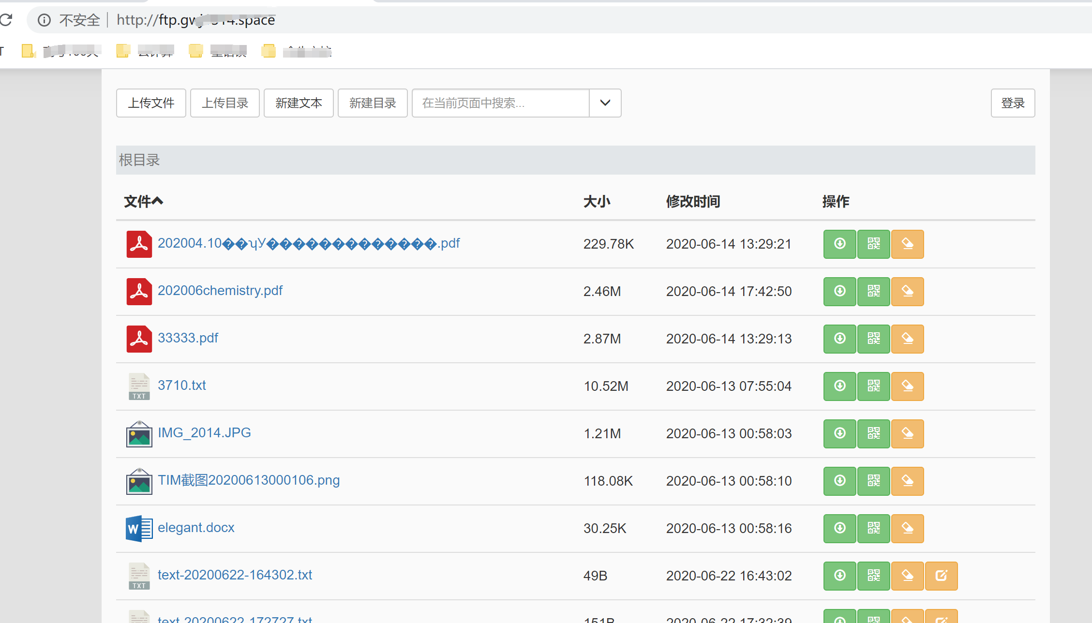Click the PDF file icon of 33333.pdf
This screenshot has width=1092, height=623.
coord(139,339)
